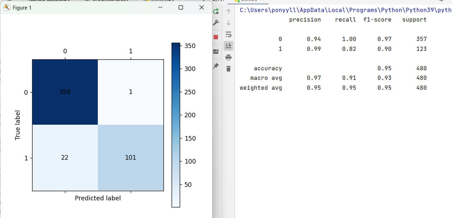Screen dimensions: 452x218
Task: Pin the Run tab with the pin icon
Action: click(x=216, y=66)
